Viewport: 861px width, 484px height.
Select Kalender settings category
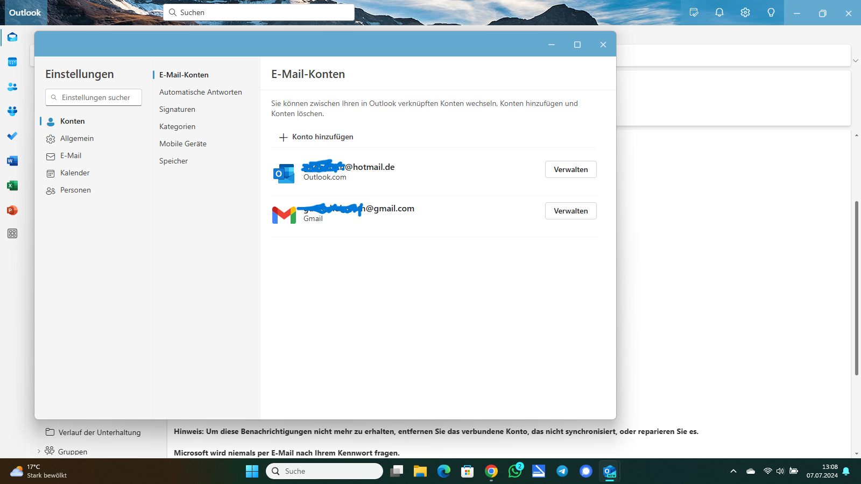tap(75, 173)
